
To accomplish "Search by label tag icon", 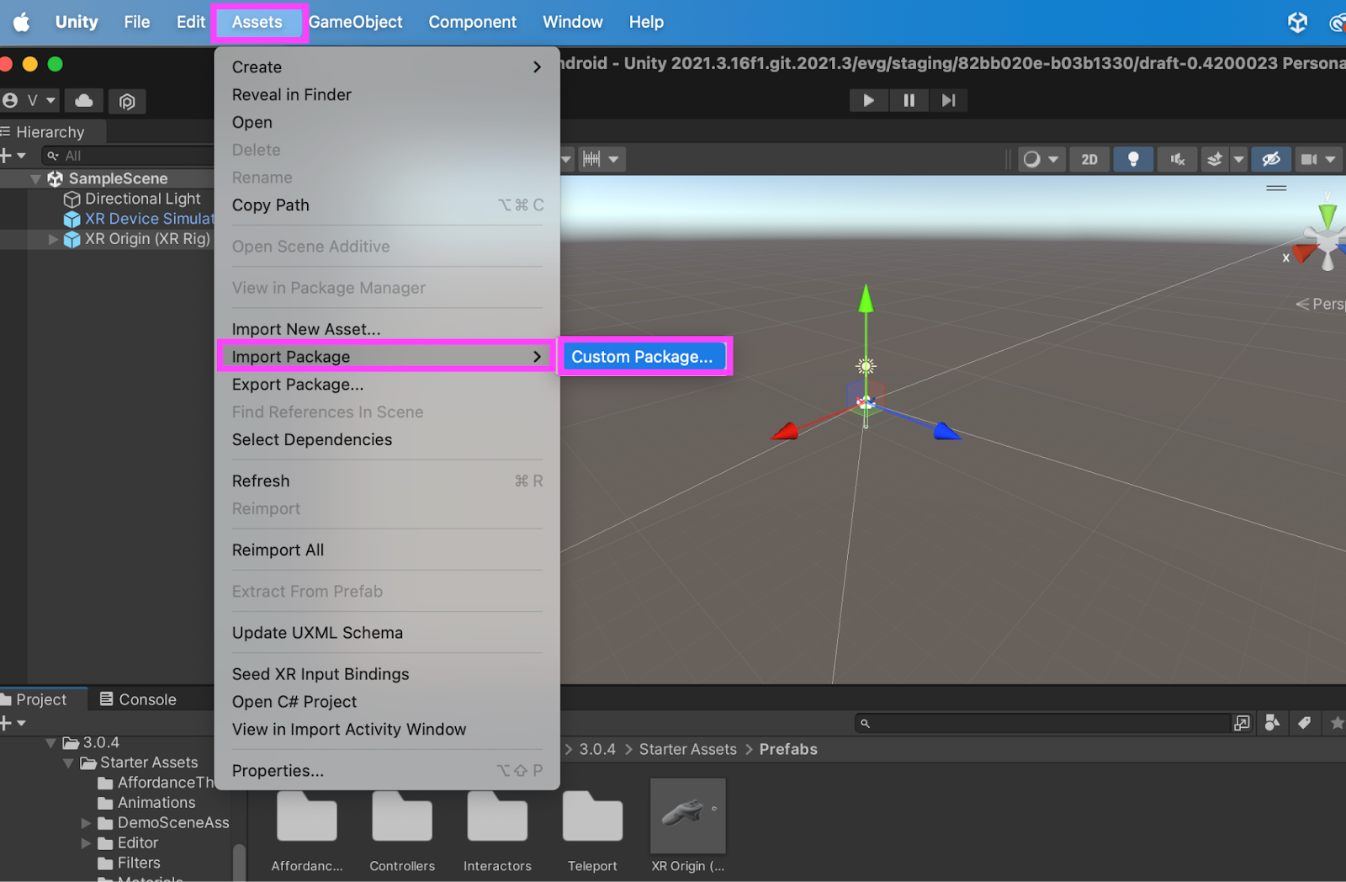I will 1304,723.
